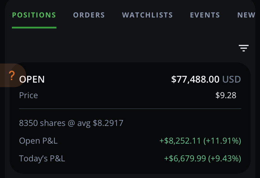Select the Events tab
The height and width of the screenshot is (178, 260).
pos(205,15)
